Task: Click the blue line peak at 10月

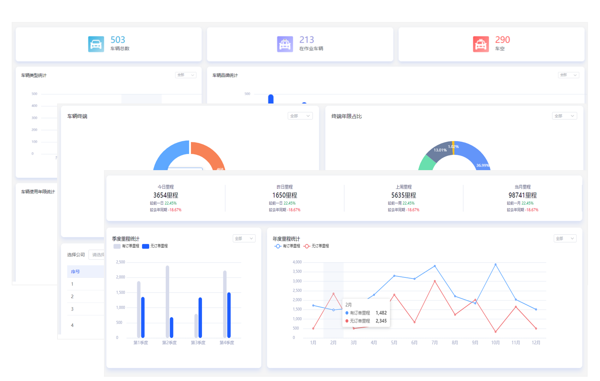Action: pyautogui.click(x=495, y=264)
